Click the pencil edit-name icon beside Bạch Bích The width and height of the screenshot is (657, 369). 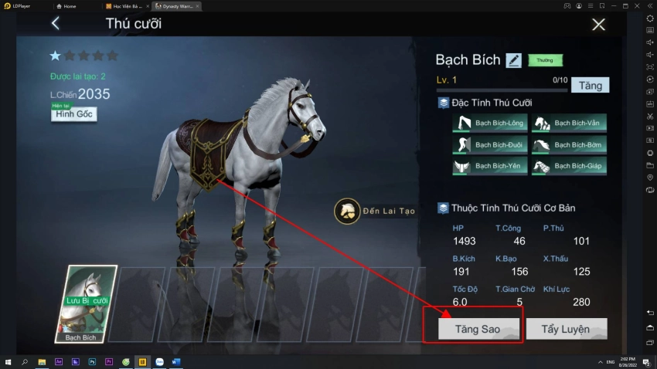(x=513, y=60)
